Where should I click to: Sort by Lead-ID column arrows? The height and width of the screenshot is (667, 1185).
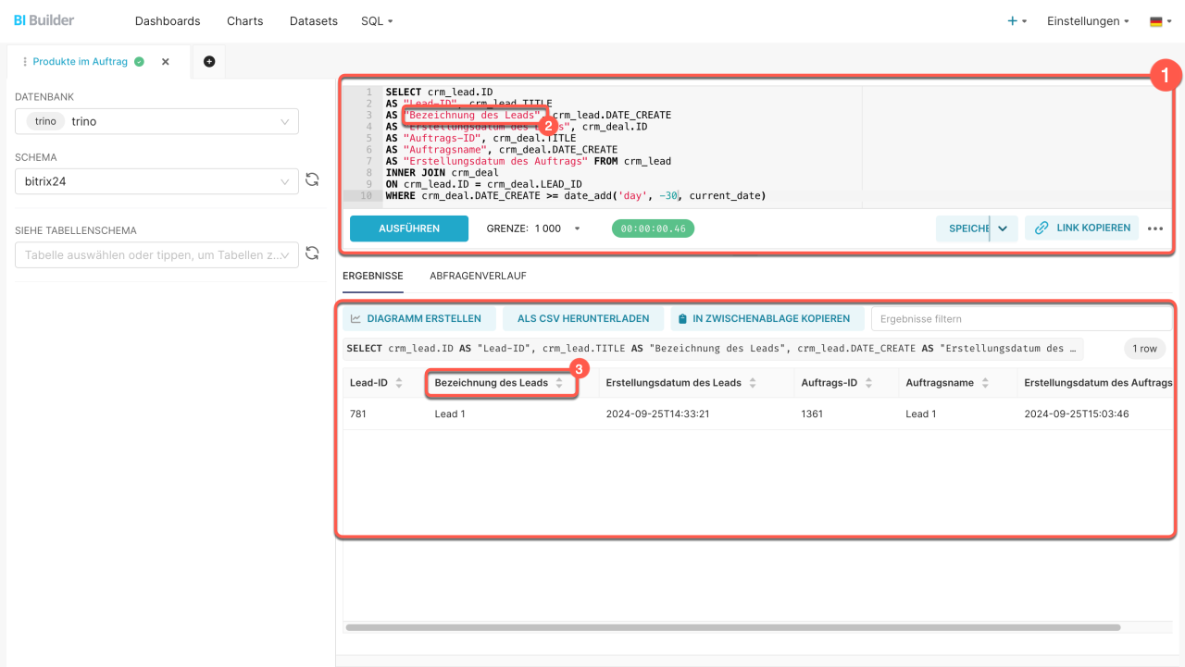tap(399, 383)
